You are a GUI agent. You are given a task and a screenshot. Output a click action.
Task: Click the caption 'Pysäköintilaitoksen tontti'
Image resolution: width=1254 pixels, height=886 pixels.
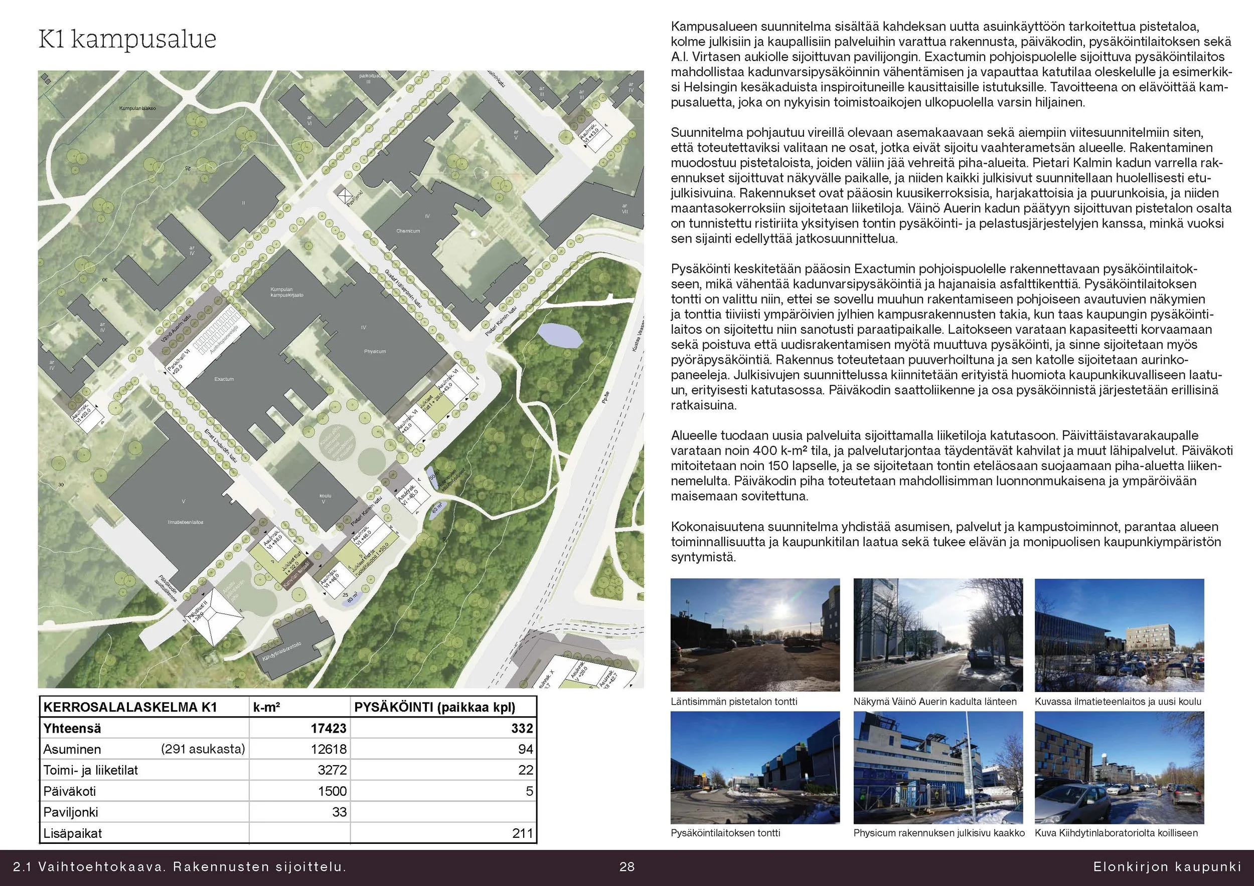pyautogui.click(x=725, y=833)
